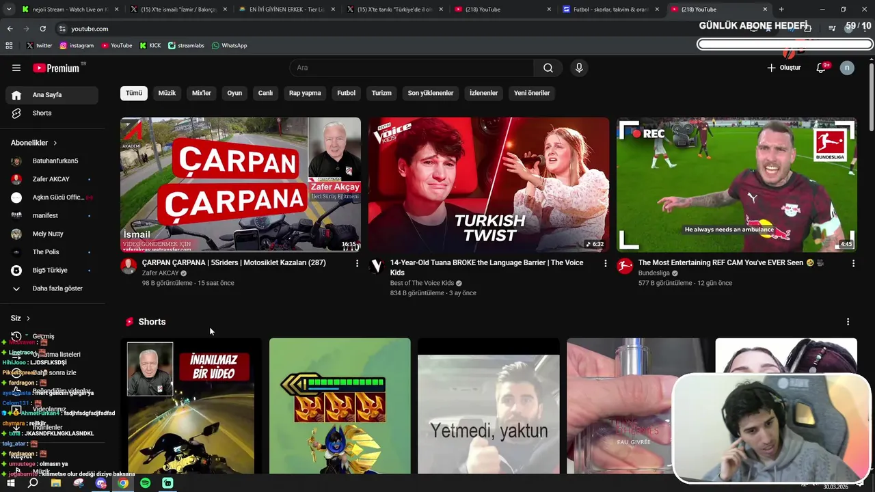Open more options for Voice Kids video

click(605, 263)
